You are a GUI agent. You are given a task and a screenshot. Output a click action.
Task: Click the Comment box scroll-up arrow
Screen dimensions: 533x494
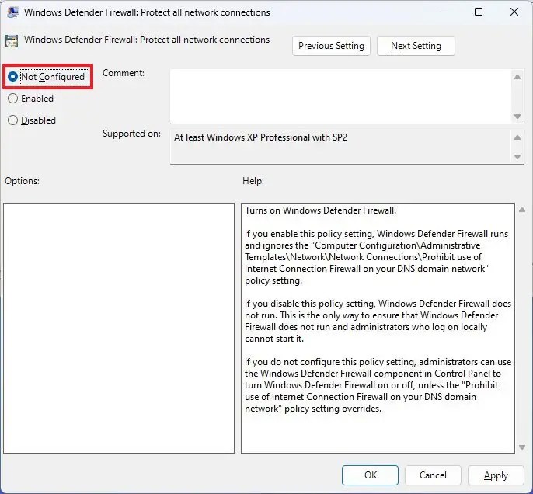517,77
